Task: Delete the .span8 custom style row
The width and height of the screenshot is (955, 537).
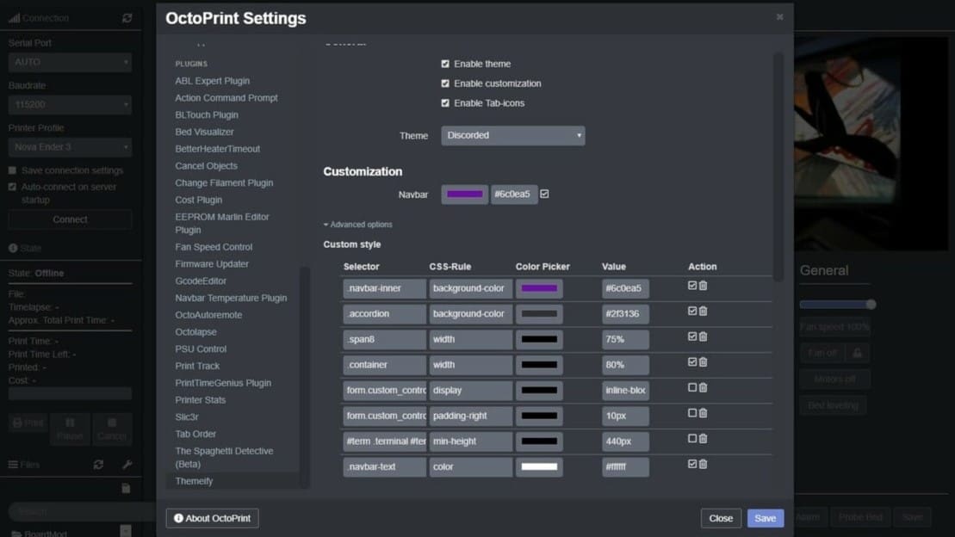Action: [x=703, y=336]
